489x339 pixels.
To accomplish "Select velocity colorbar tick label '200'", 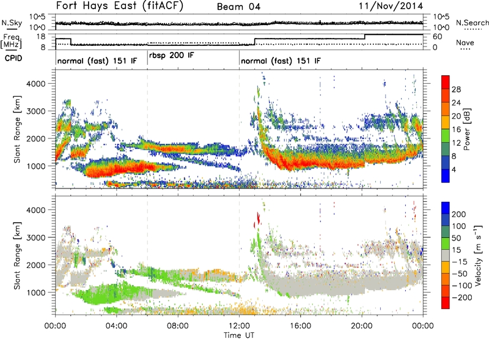I will coord(458,214).
